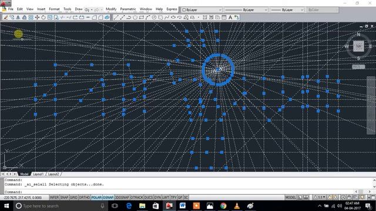Open the color control ByLayer dropdown
The height and width of the screenshot is (211, 376).
(202, 10)
